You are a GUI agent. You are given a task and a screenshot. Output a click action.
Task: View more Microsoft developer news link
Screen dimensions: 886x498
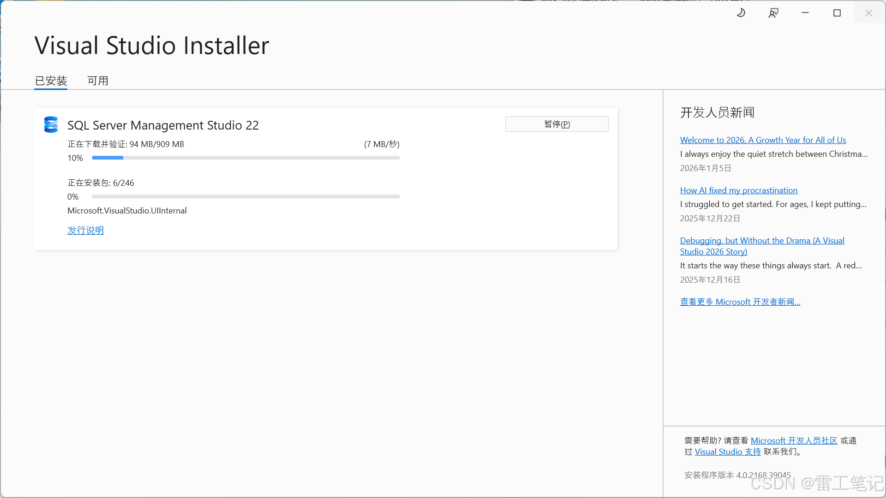[740, 302]
